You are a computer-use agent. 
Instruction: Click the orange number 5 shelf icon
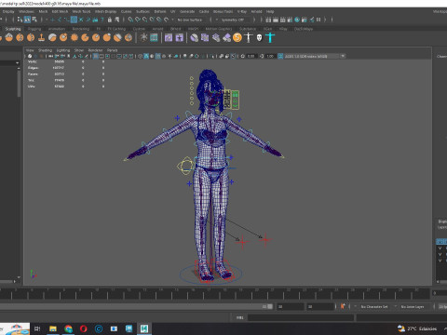click(237, 38)
